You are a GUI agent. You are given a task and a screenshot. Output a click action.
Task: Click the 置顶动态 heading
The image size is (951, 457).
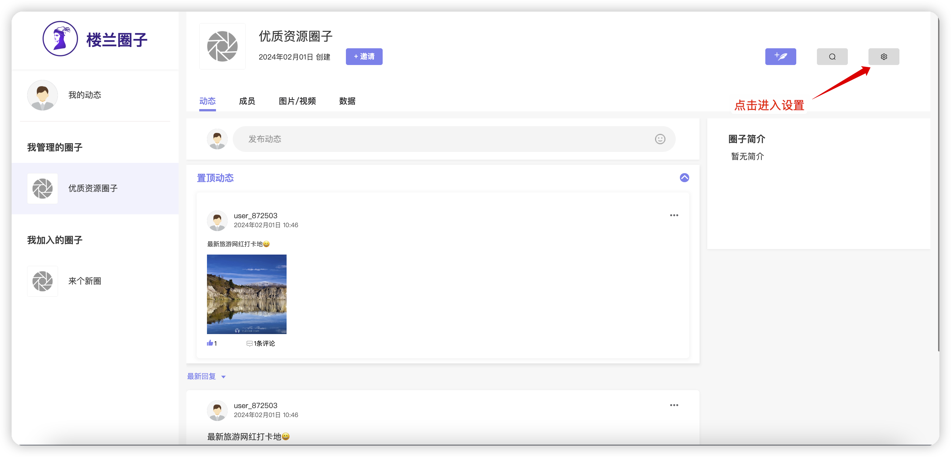pos(215,178)
